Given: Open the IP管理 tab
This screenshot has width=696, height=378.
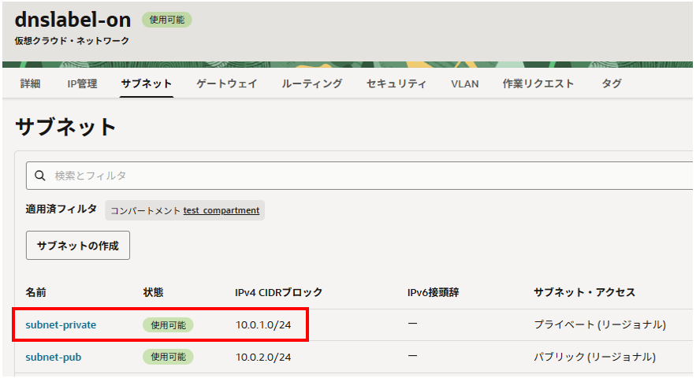Looking at the screenshot, I should [x=82, y=83].
